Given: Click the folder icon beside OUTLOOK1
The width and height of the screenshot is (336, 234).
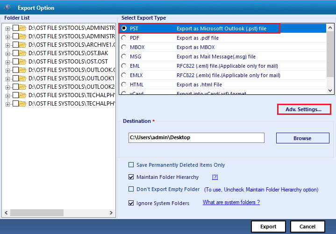Looking at the screenshot, I should pyautogui.click(x=22, y=78).
